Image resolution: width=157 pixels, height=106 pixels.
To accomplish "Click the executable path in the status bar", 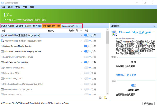I will [x=35, y=103].
